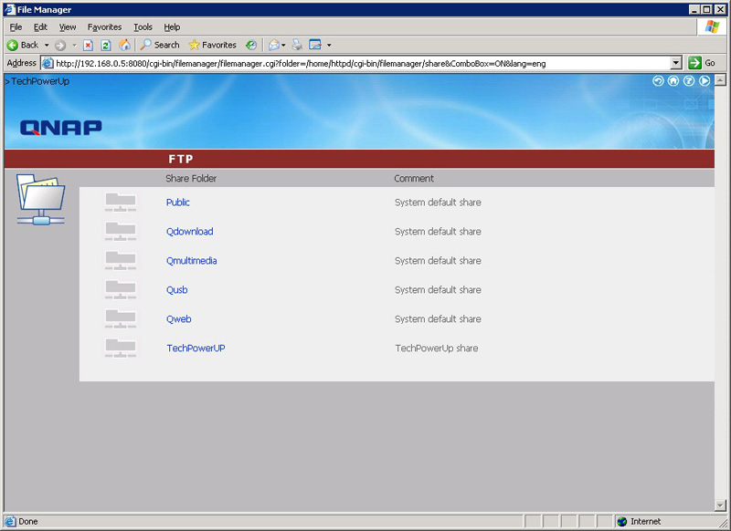This screenshot has height=531, width=731.
Task: Click the page scrollbar down arrow
Action: coord(720,505)
